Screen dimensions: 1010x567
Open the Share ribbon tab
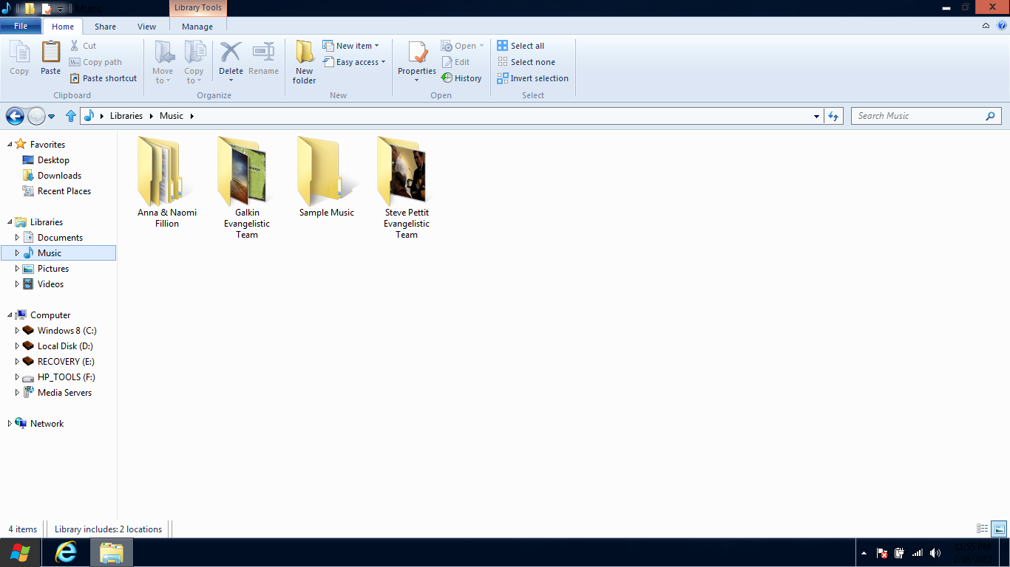pyautogui.click(x=105, y=27)
